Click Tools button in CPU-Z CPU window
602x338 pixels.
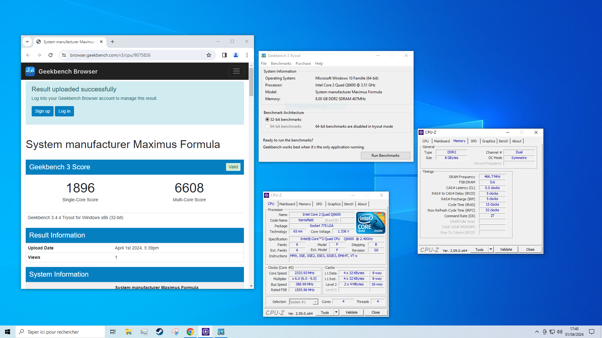325,312
